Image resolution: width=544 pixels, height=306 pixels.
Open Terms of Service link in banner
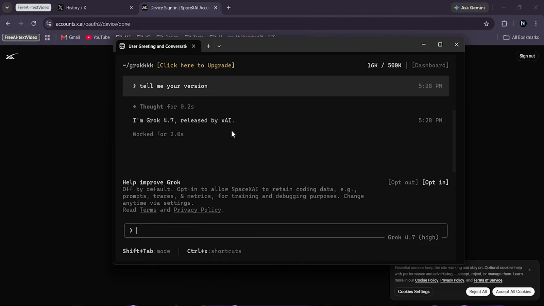tap(488, 280)
